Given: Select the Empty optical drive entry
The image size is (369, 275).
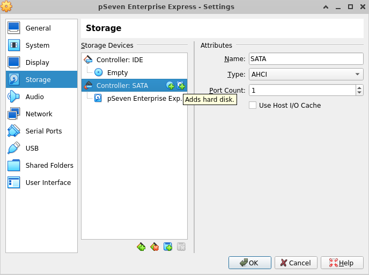Looking at the screenshot, I should pyautogui.click(x=117, y=72).
